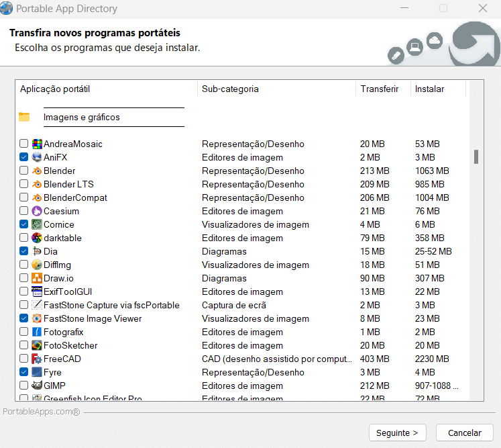
Task: Click the FreeCAD app icon
Action: [x=37, y=359]
